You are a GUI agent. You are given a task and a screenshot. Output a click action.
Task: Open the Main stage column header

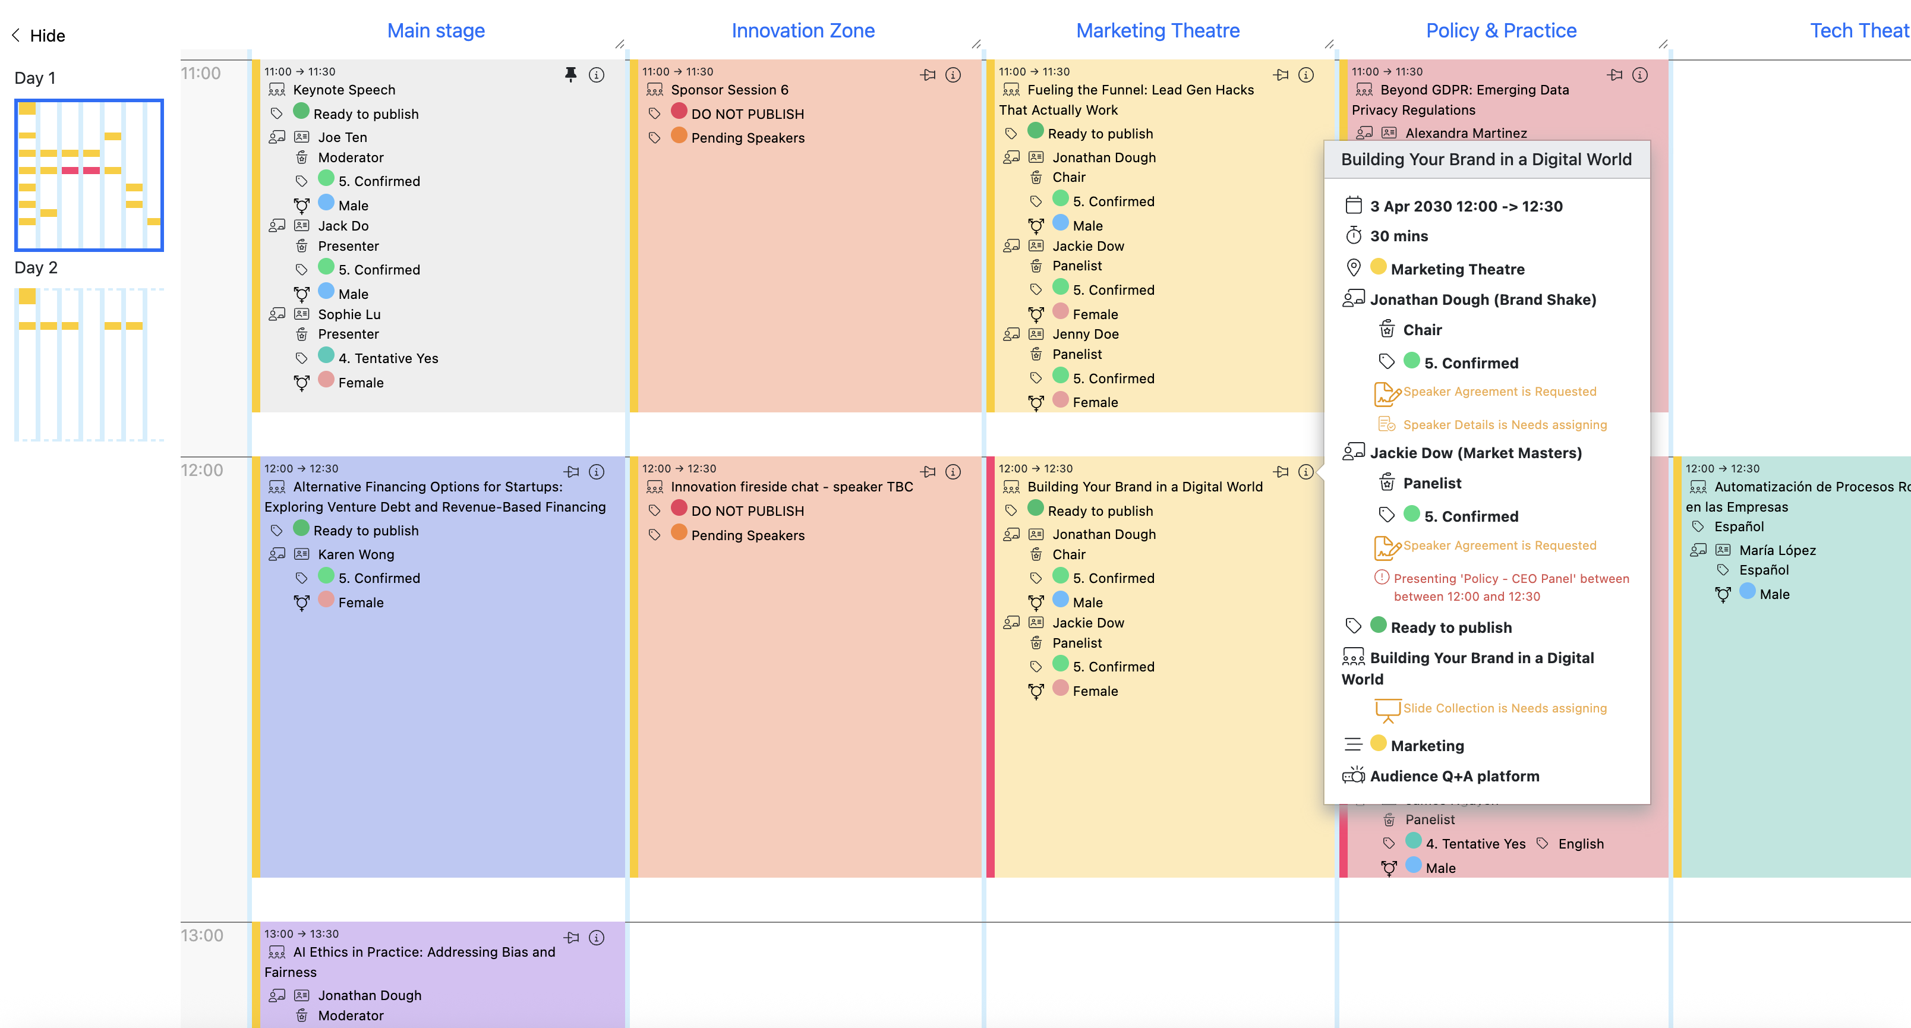click(x=436, y=30)
